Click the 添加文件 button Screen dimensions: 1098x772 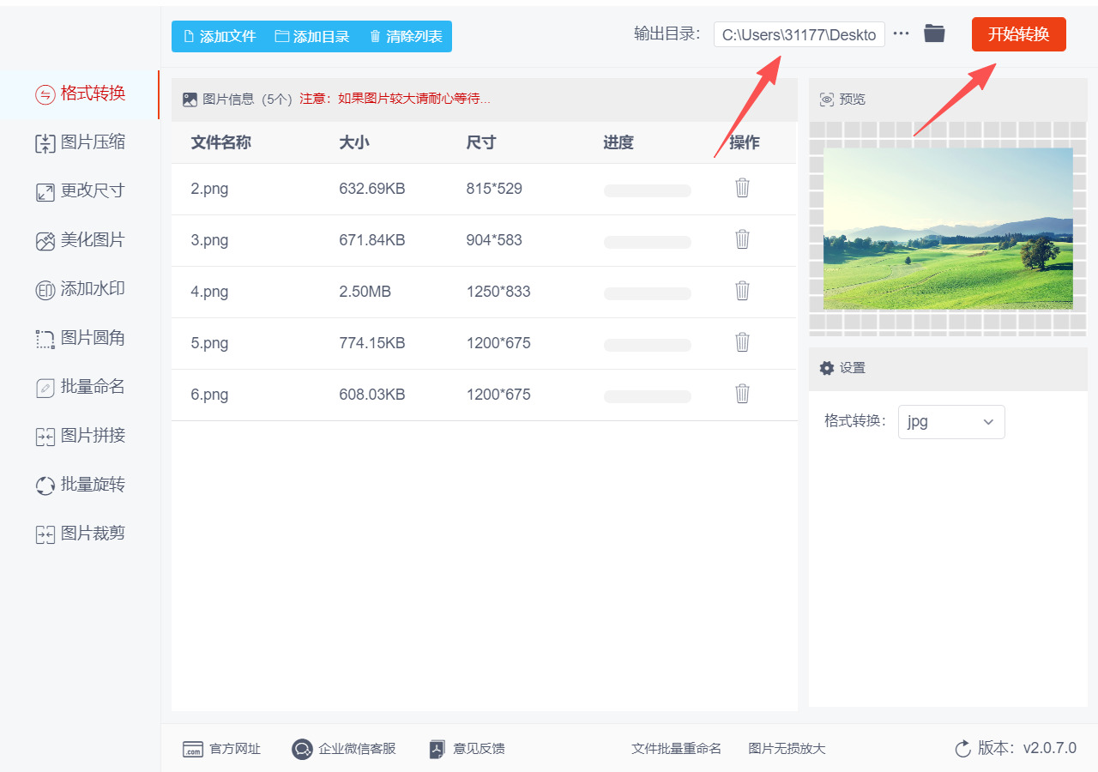(x=220, y=37)
